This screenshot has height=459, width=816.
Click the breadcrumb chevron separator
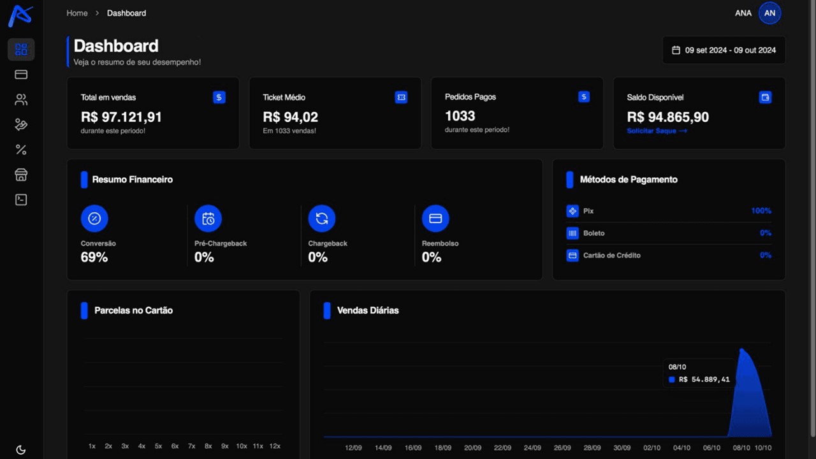[98, 13]
